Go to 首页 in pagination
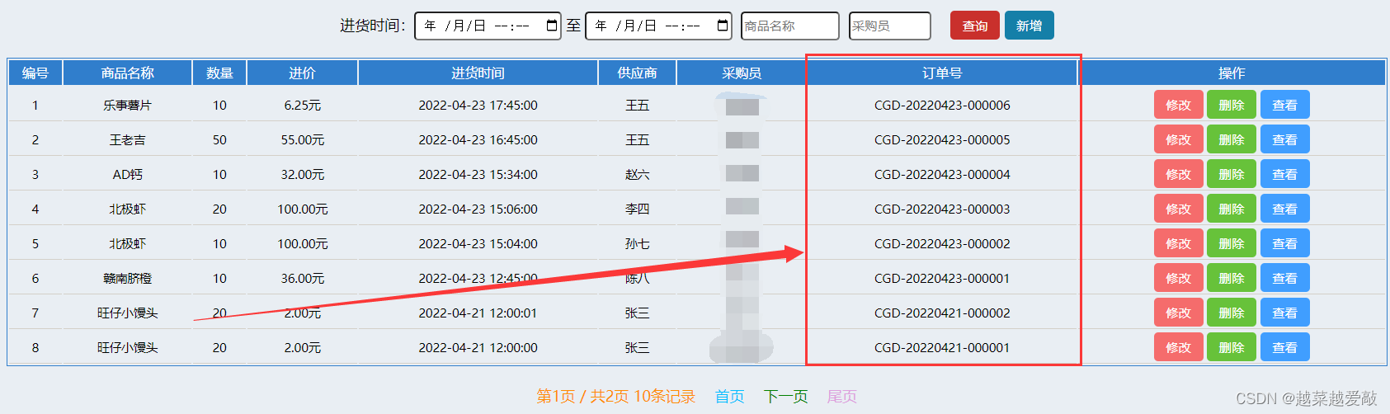The width and height of the screenshot is (1390, 414). pos(729,397)
